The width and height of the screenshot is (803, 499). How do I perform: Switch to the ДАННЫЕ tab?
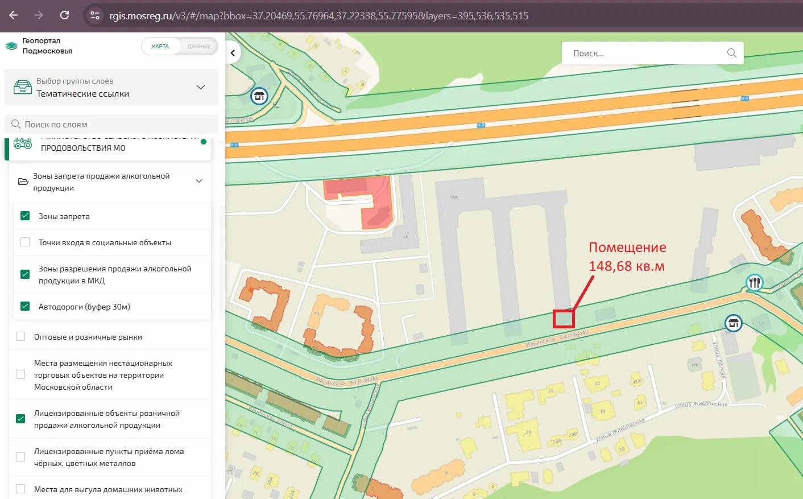coord(198,47)
